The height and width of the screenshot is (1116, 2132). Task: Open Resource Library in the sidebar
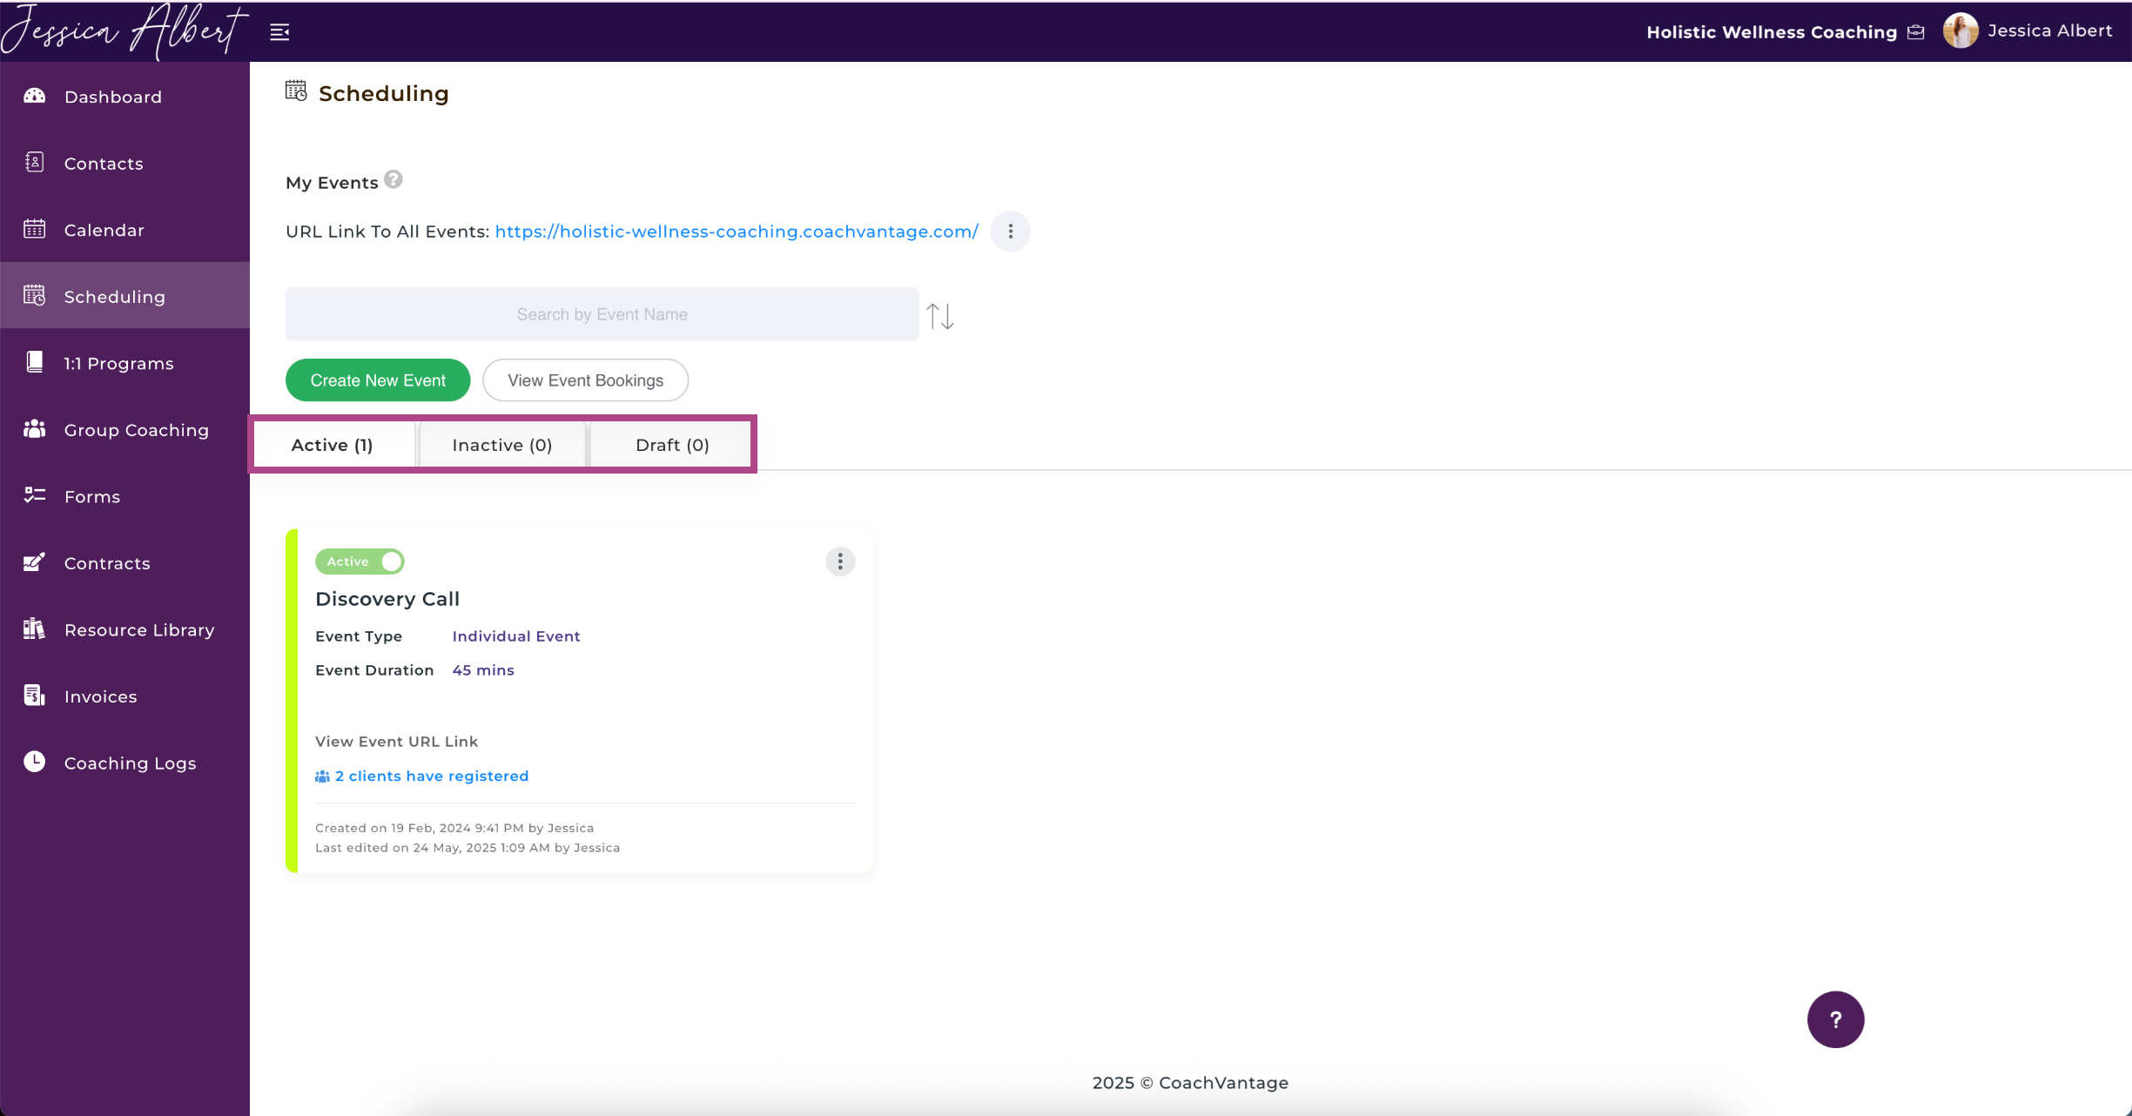124,629
